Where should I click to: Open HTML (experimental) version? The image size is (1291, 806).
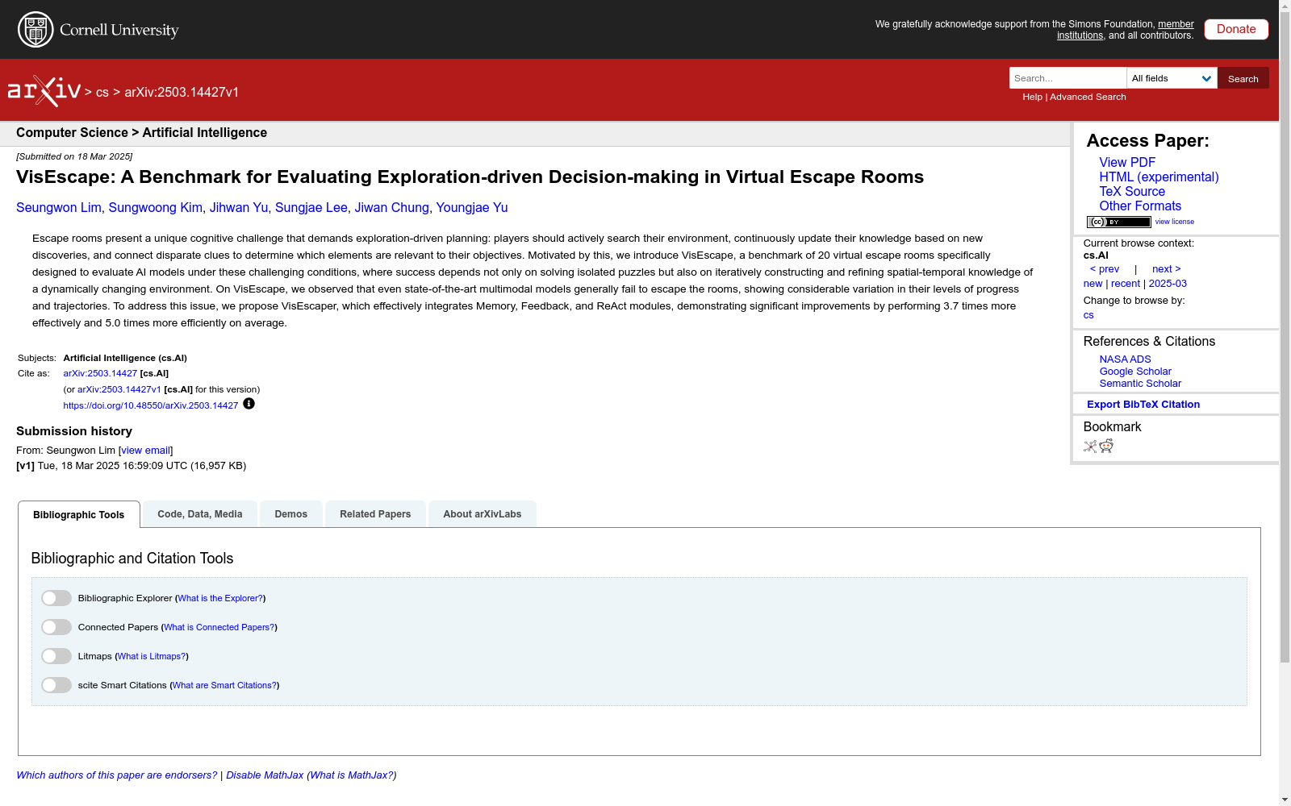point(1159,177)
